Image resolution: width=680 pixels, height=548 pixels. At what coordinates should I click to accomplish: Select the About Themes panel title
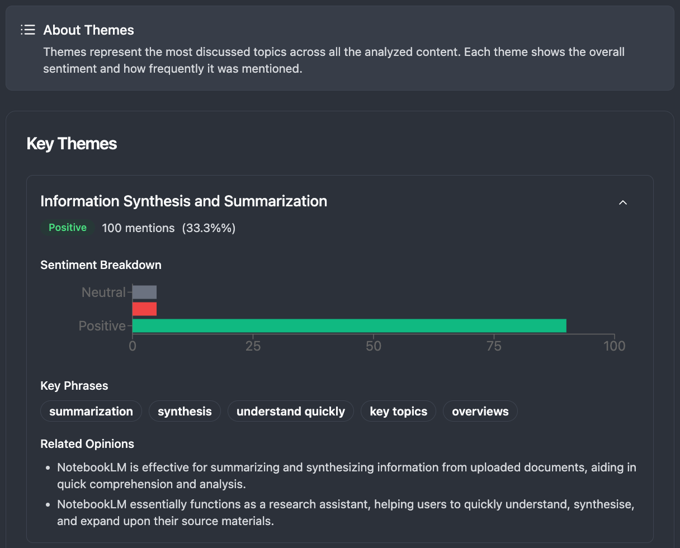click(88, 30)
